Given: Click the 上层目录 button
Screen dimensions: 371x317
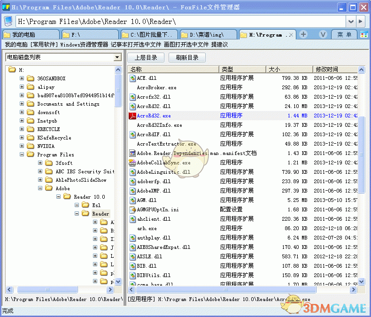Looking at the screenshot, I should [x=146, y=57].
